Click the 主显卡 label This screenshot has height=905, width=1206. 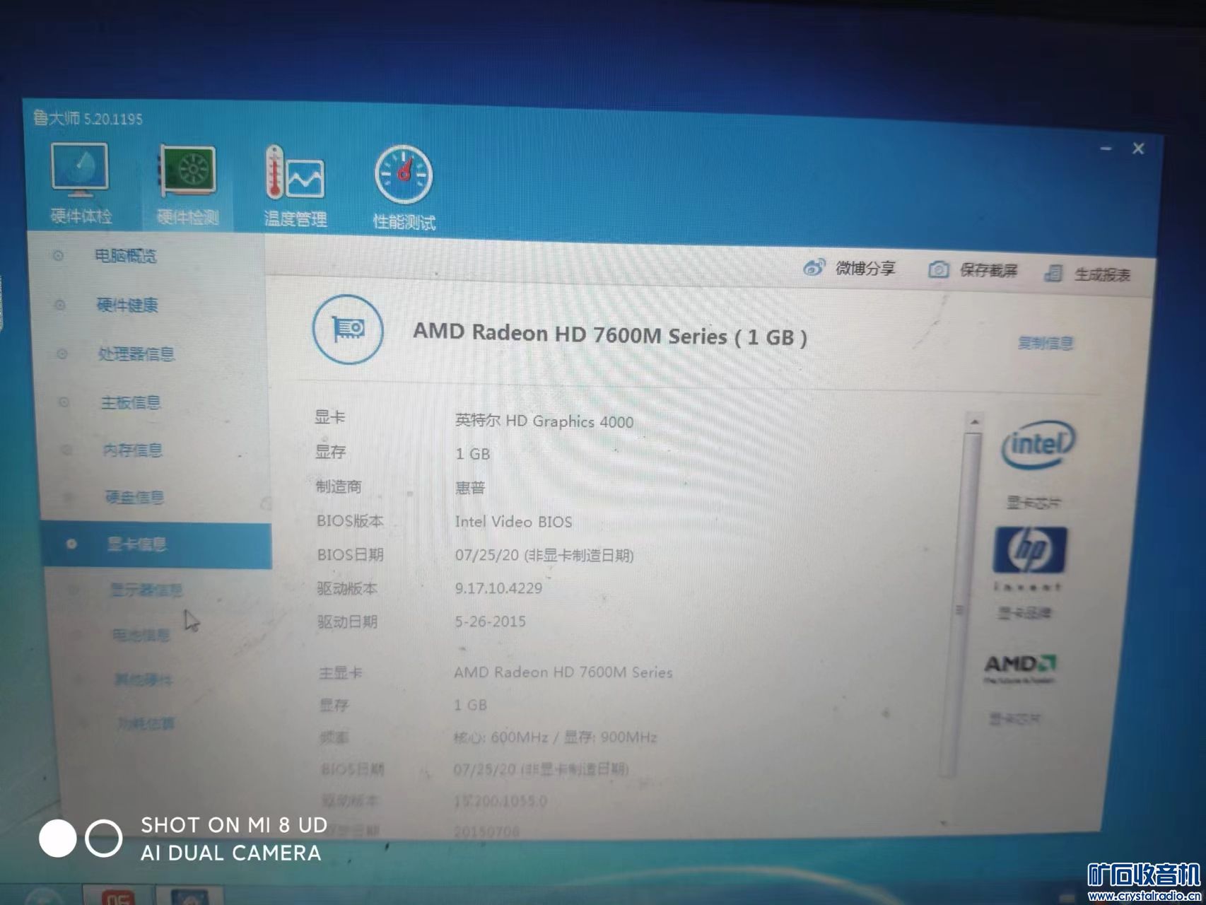341,672
